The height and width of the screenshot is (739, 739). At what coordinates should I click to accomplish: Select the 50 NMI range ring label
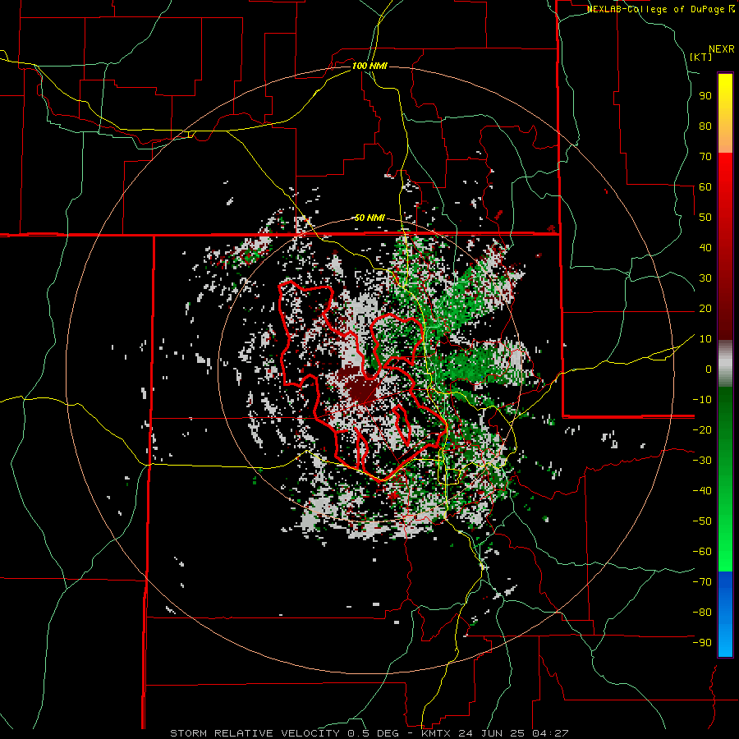pyautogui.click(x=369, y=218)
